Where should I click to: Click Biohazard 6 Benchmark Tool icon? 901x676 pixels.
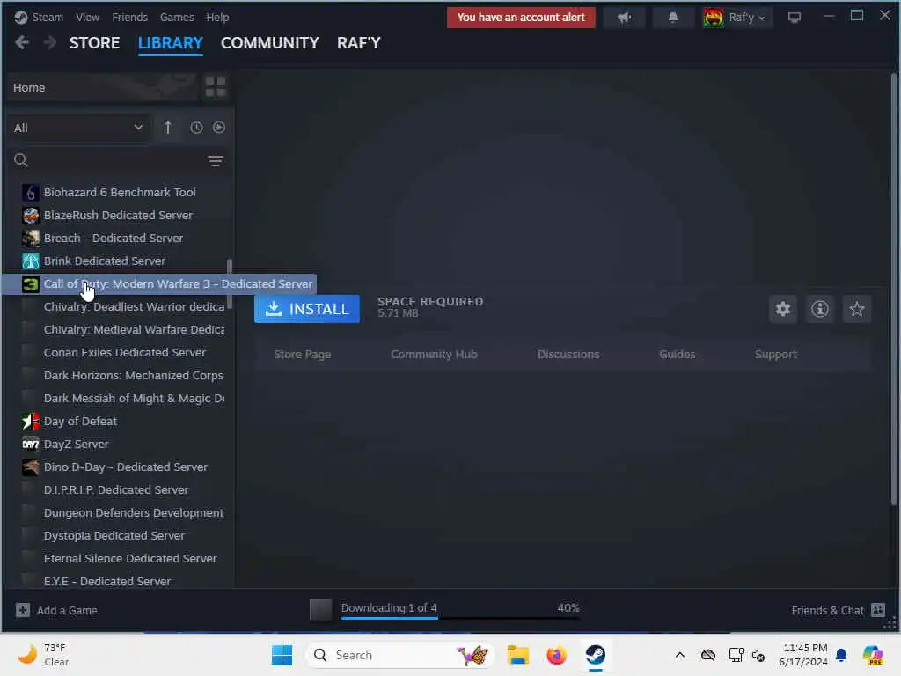[x=31, y=193]
